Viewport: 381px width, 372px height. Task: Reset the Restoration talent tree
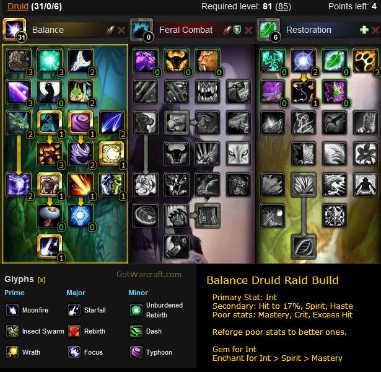[x=375, y=30]
